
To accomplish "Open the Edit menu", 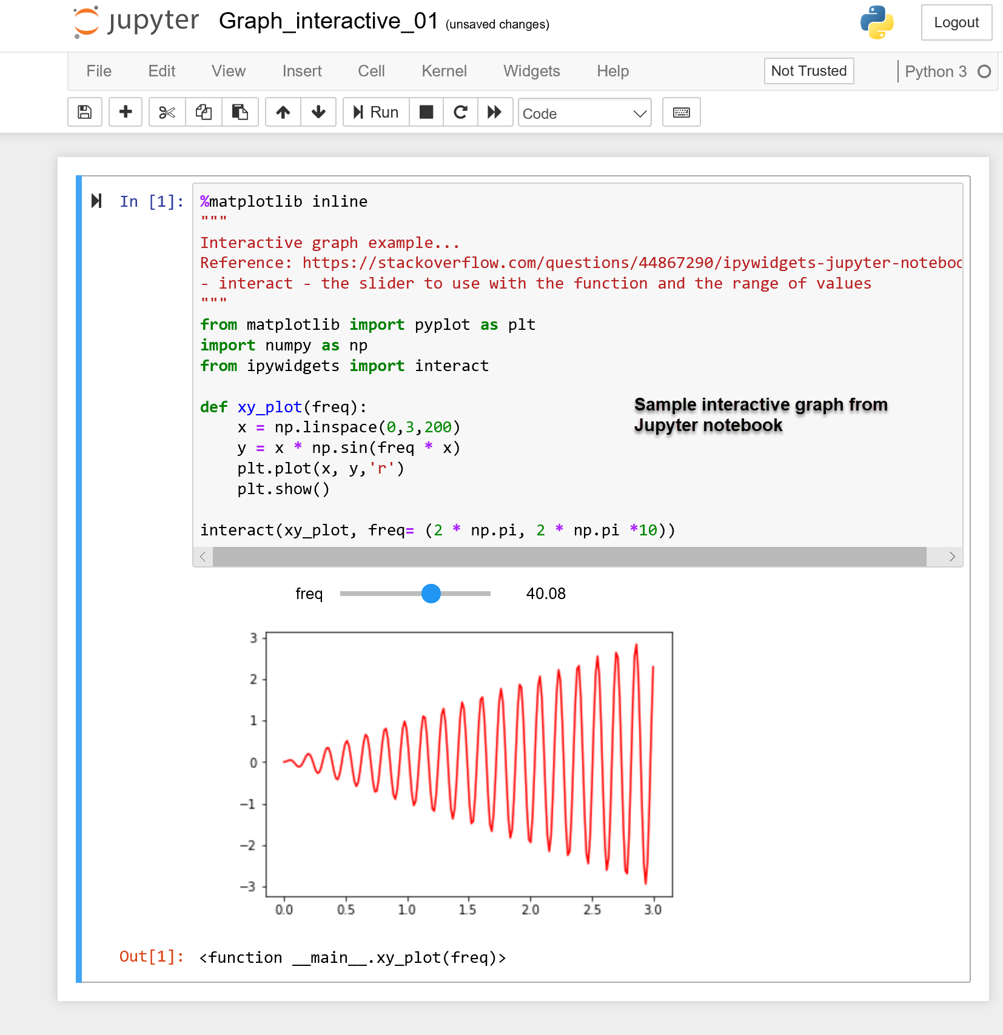I will (x=162, y=71).
